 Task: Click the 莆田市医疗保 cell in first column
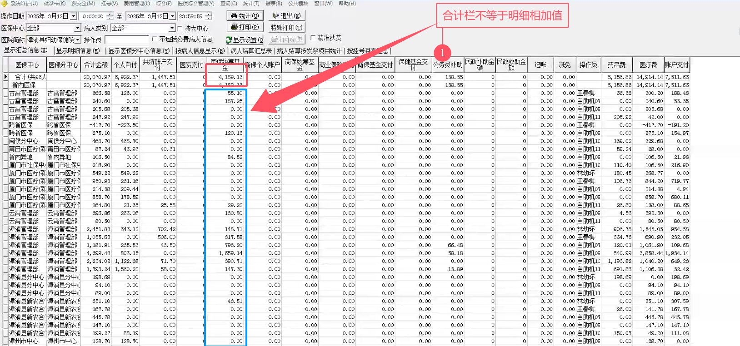coord(27,149)
